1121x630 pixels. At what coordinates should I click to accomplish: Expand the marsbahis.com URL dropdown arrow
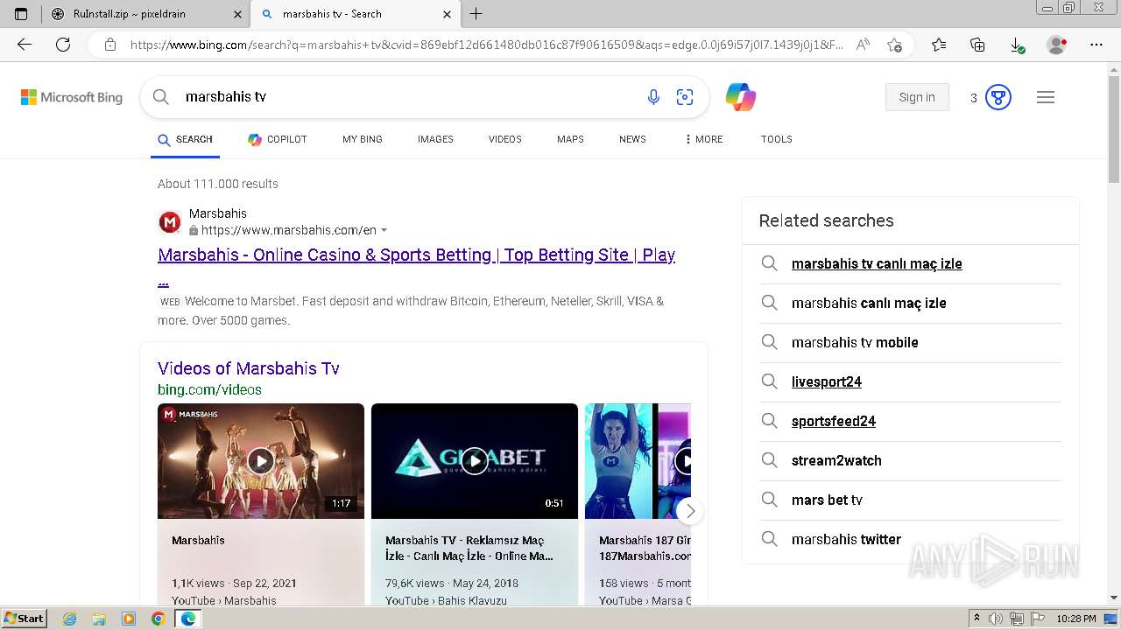click(x=384, y=231)
